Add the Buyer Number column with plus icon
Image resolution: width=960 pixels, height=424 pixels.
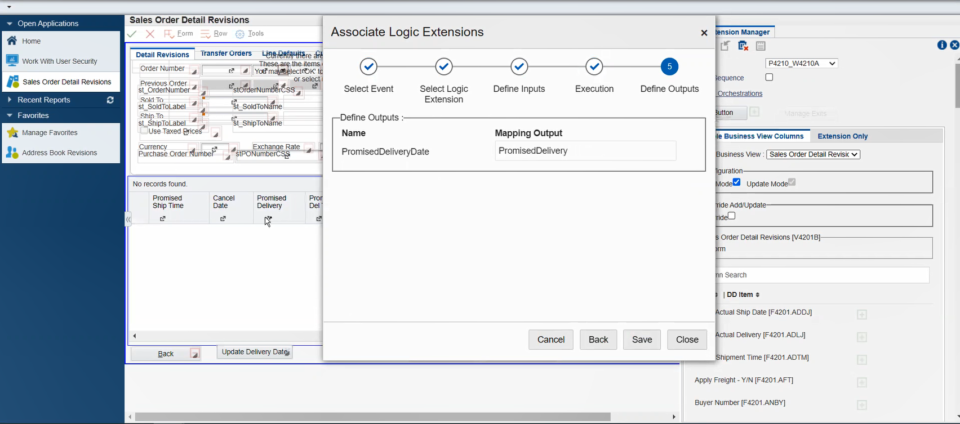(861, 405)
